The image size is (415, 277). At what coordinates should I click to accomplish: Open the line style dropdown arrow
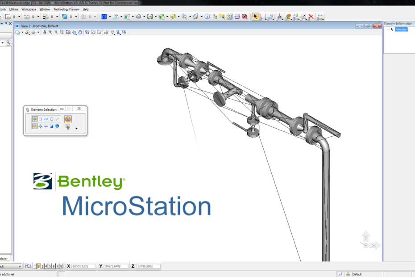click(38, 17)
